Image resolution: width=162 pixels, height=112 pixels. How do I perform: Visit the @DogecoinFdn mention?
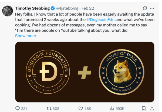(x=100, y=19)
